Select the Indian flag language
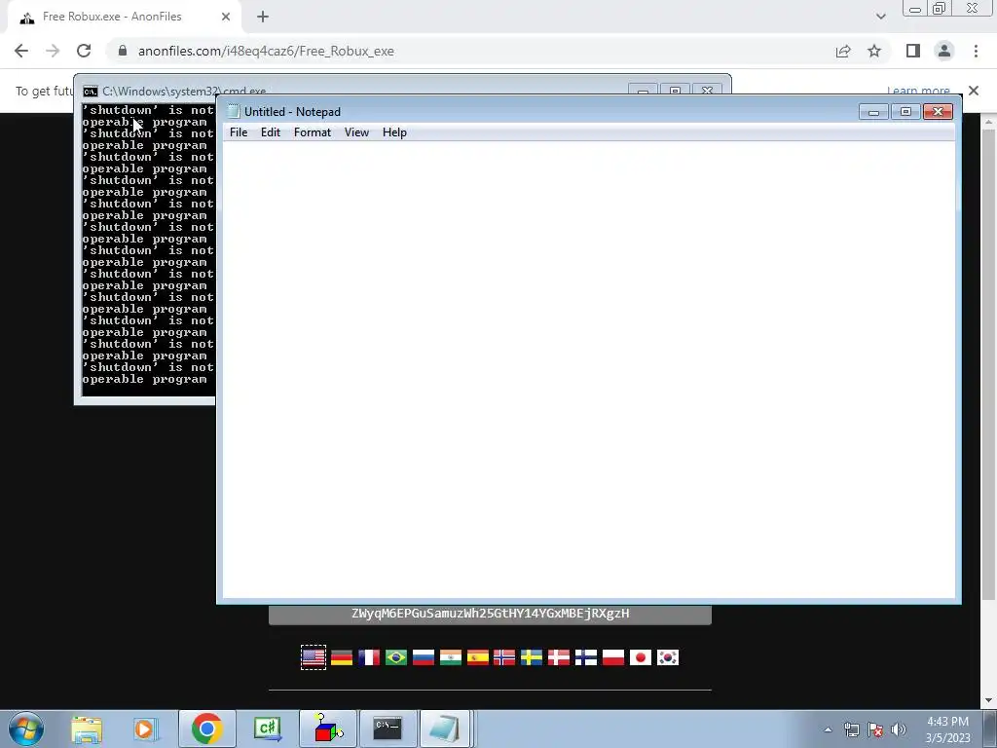 tap(451, 657)
